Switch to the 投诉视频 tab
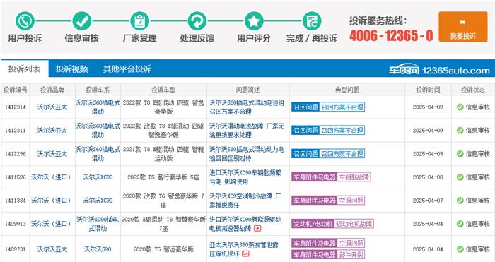This screenshot has height=262, width=495. click(72, 69)
